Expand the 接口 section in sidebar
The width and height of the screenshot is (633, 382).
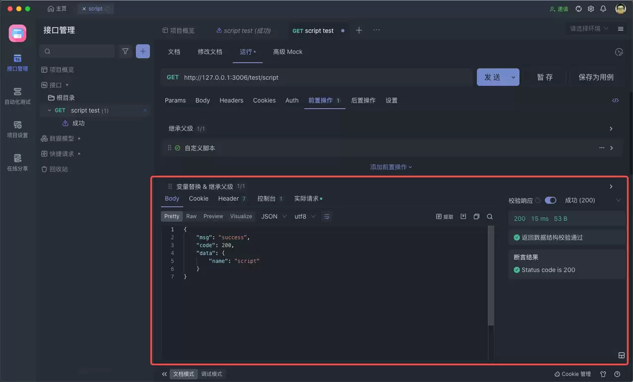tap(67, 85)
